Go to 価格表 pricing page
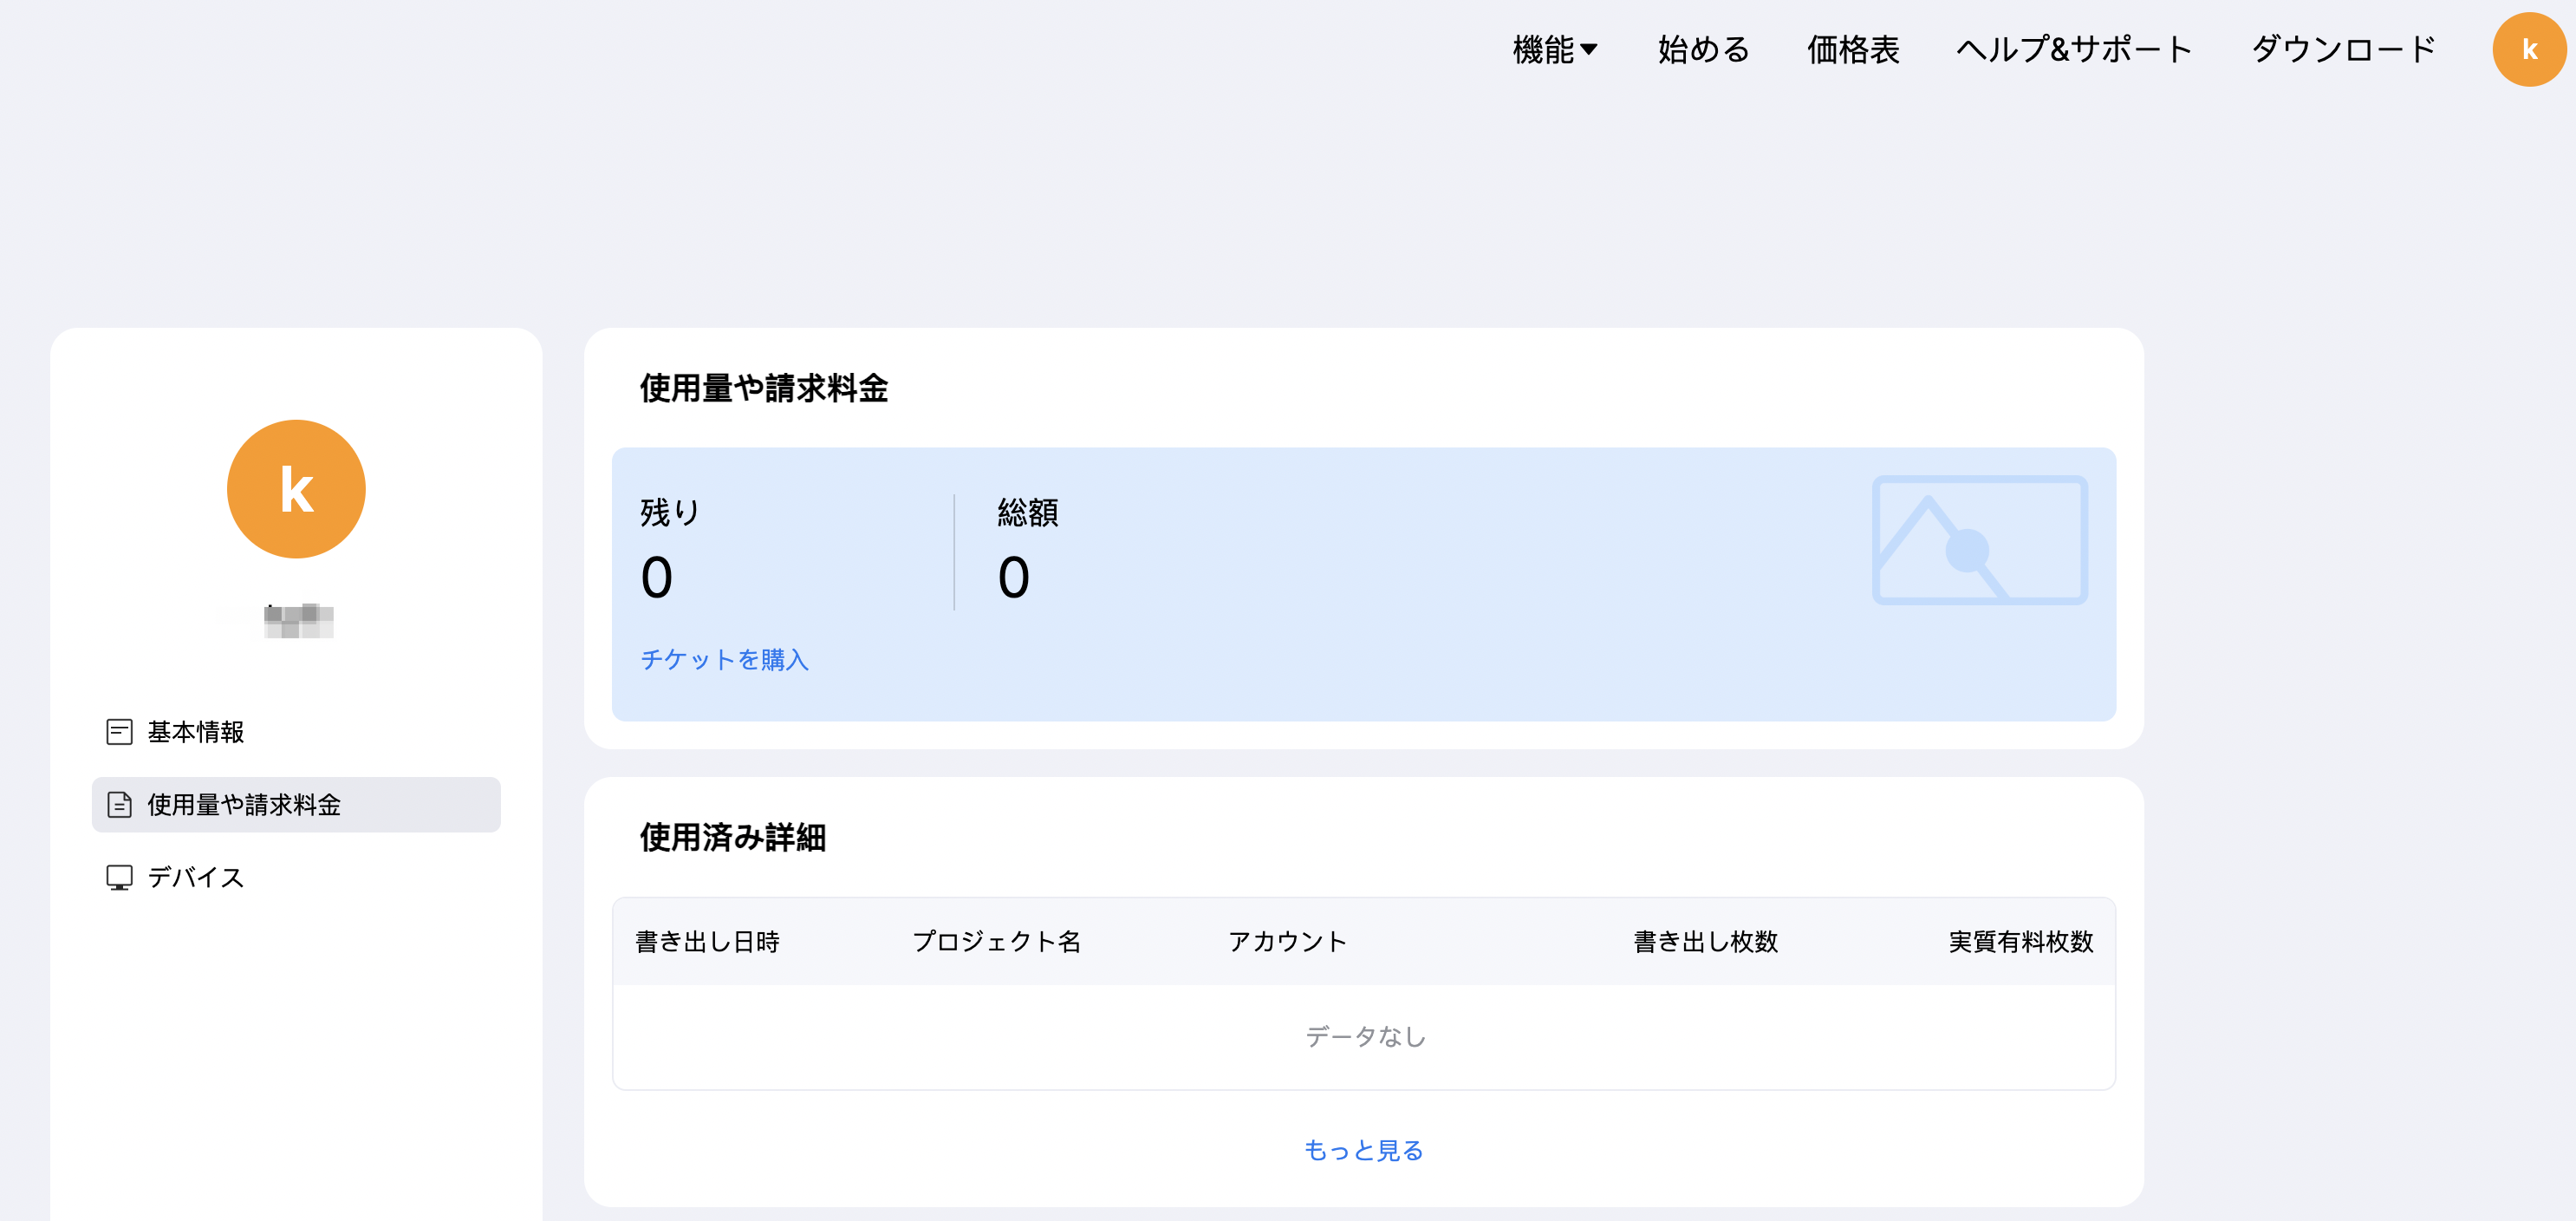Image resolution: width=2576 pixels, height=1221 pixels. tap(1852, 50)
